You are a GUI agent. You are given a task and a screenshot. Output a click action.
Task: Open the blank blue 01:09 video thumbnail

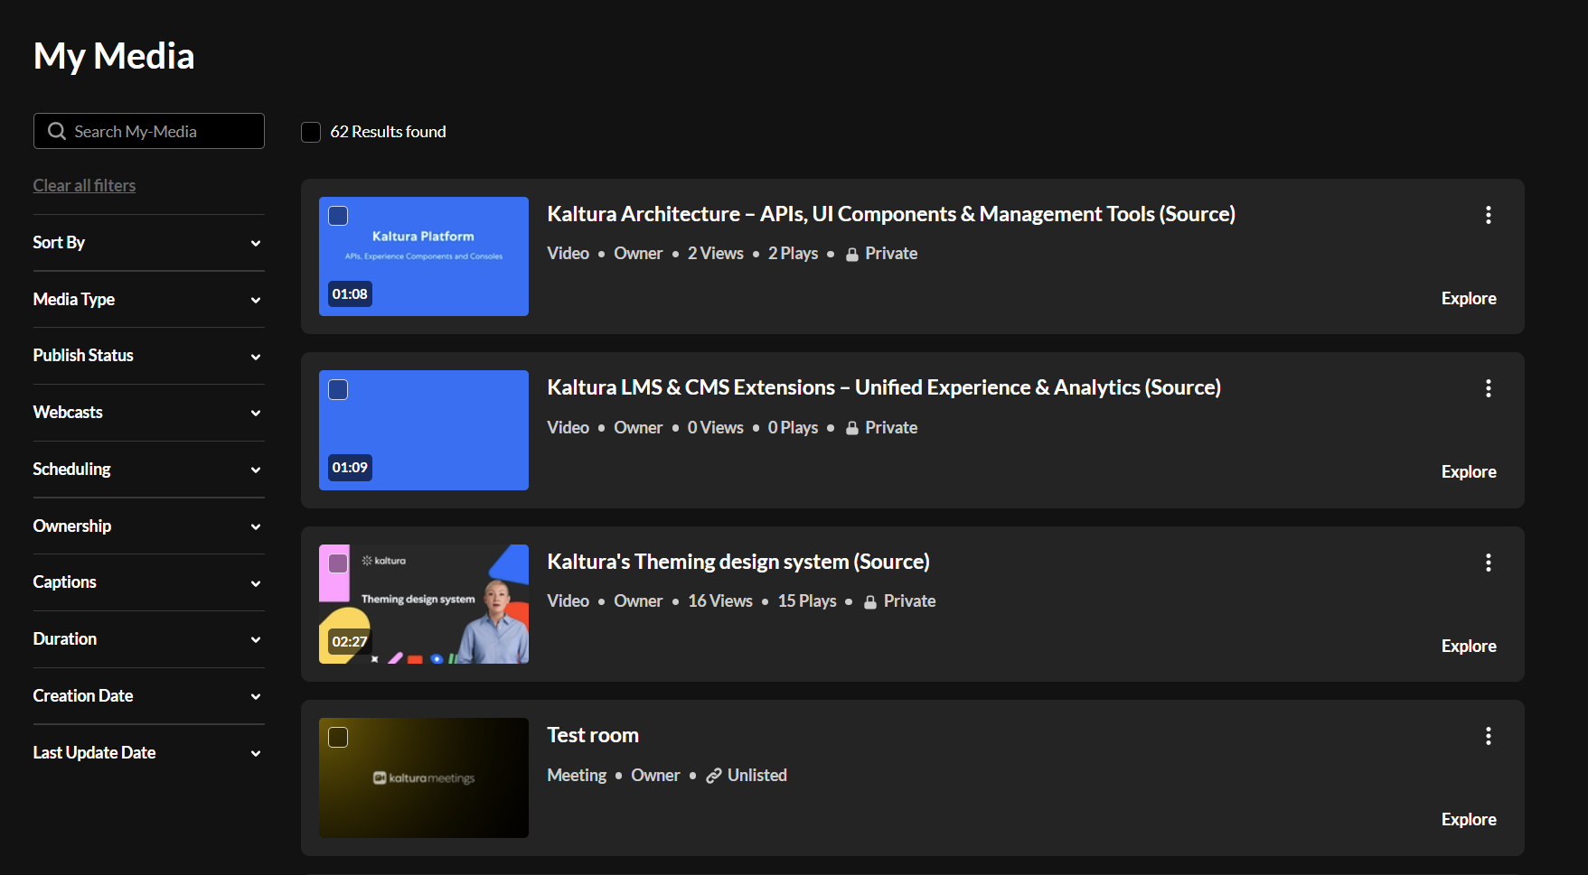click(424, 430)
